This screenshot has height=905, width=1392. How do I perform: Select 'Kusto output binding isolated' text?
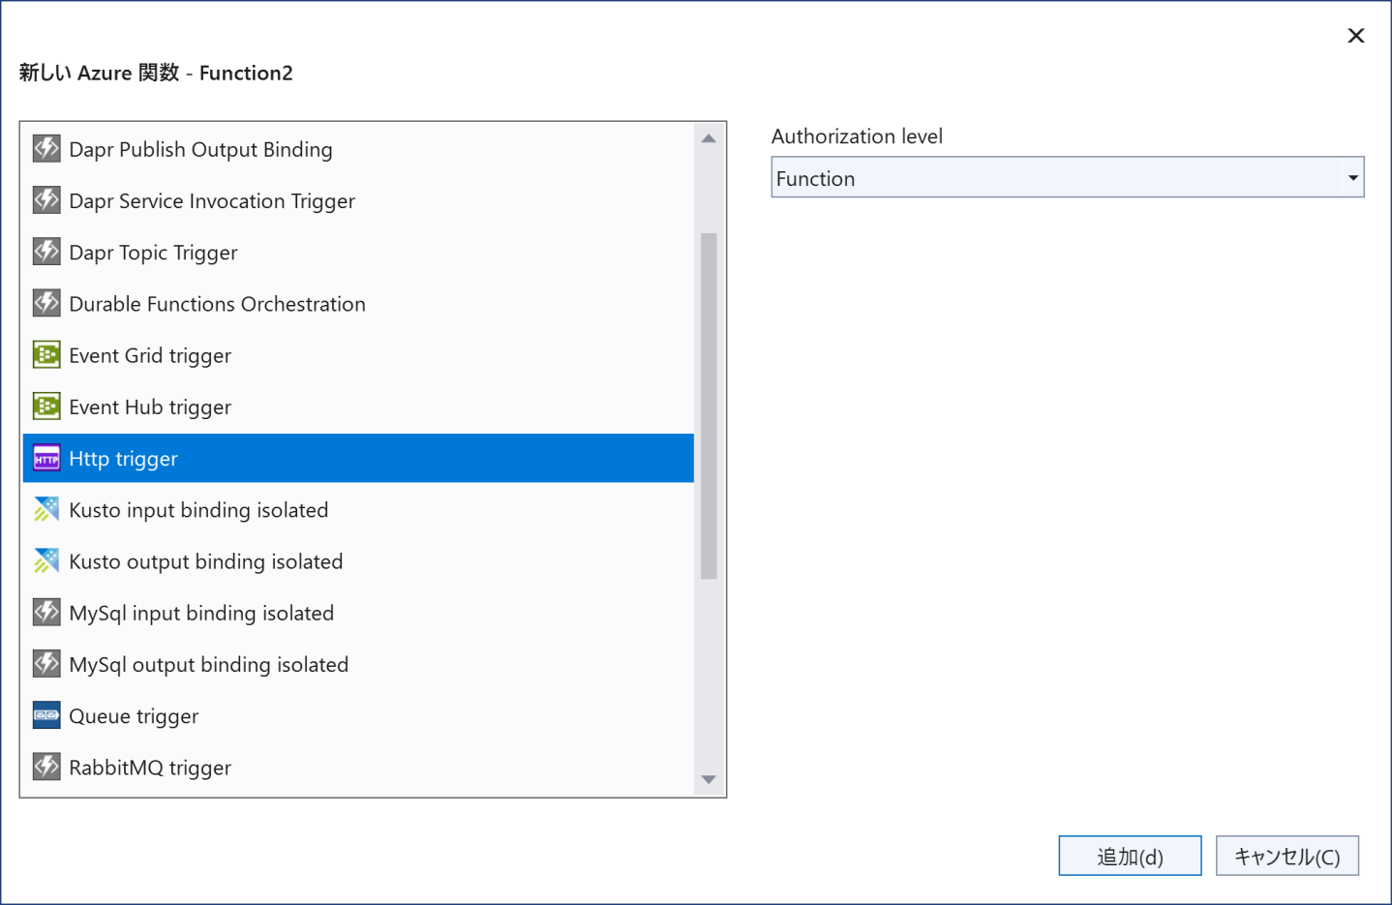pyautogui.click(x=206, y=561)
